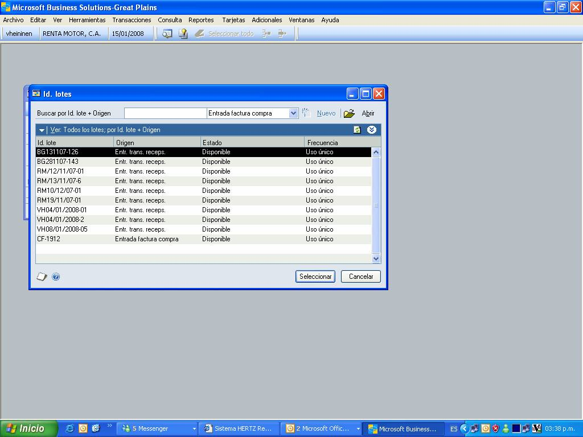Select lote VH04/01/2008-01
Viewport: 583px width, 437px height.
[203, 210]
